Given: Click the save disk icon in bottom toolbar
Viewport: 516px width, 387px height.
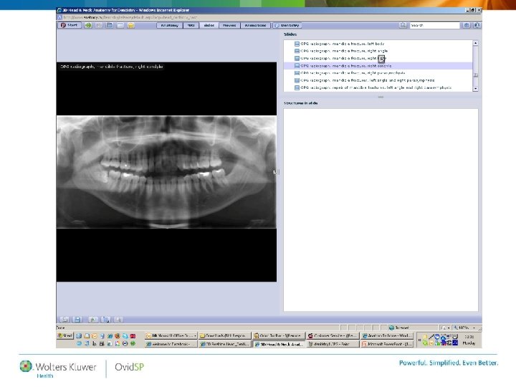Looking at the screenshot, I should [77, 320].
